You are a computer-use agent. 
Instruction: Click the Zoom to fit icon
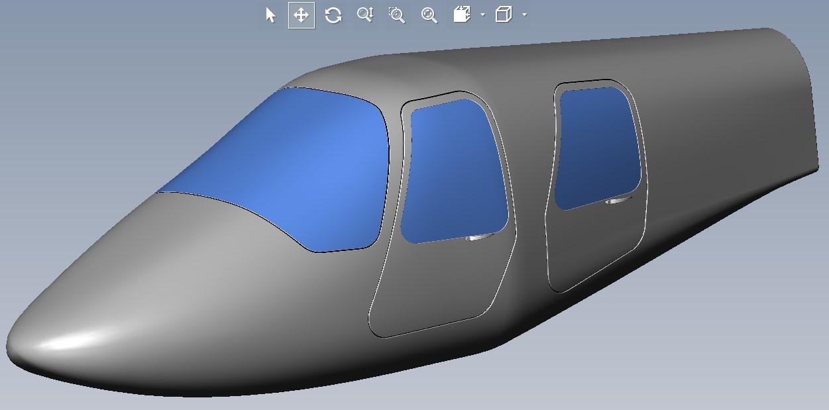click(x=429, y=15)
